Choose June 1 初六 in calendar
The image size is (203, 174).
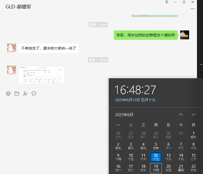[x=194, y=135]
